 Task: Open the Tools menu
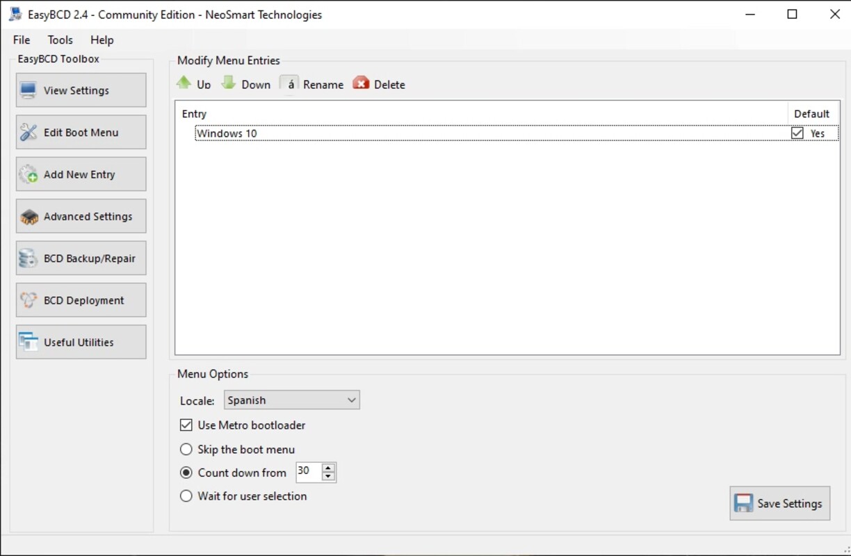(60, 40)
